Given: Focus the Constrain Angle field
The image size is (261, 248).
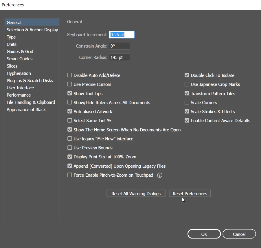Looking at the screenshot, I should click(119, 46).
